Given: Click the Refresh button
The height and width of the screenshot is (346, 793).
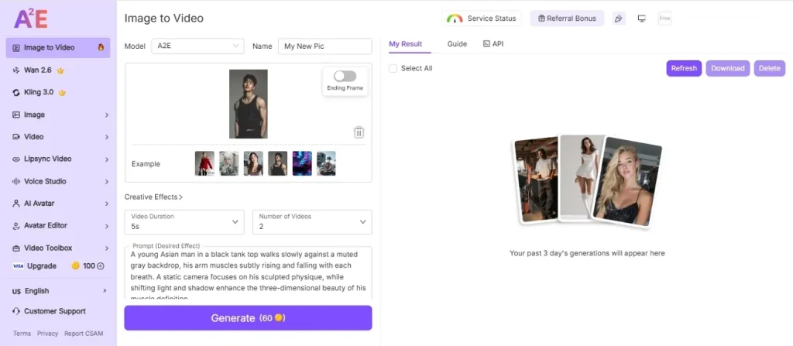Looking at the screenshot, I should (684, 68).
